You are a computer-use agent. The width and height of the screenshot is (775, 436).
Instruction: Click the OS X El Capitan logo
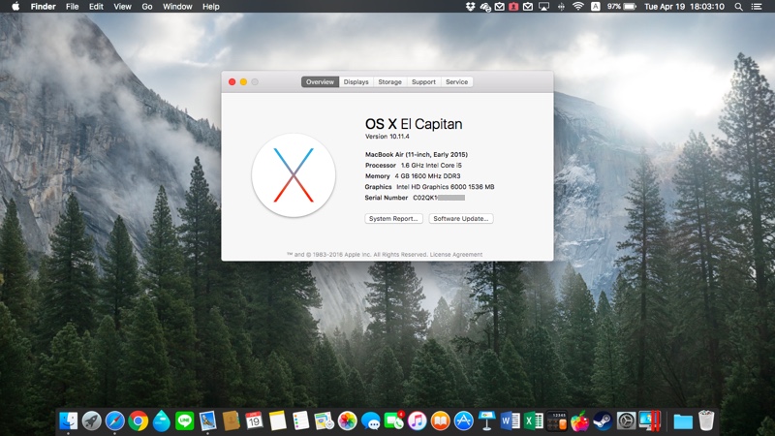coord(294,175)
